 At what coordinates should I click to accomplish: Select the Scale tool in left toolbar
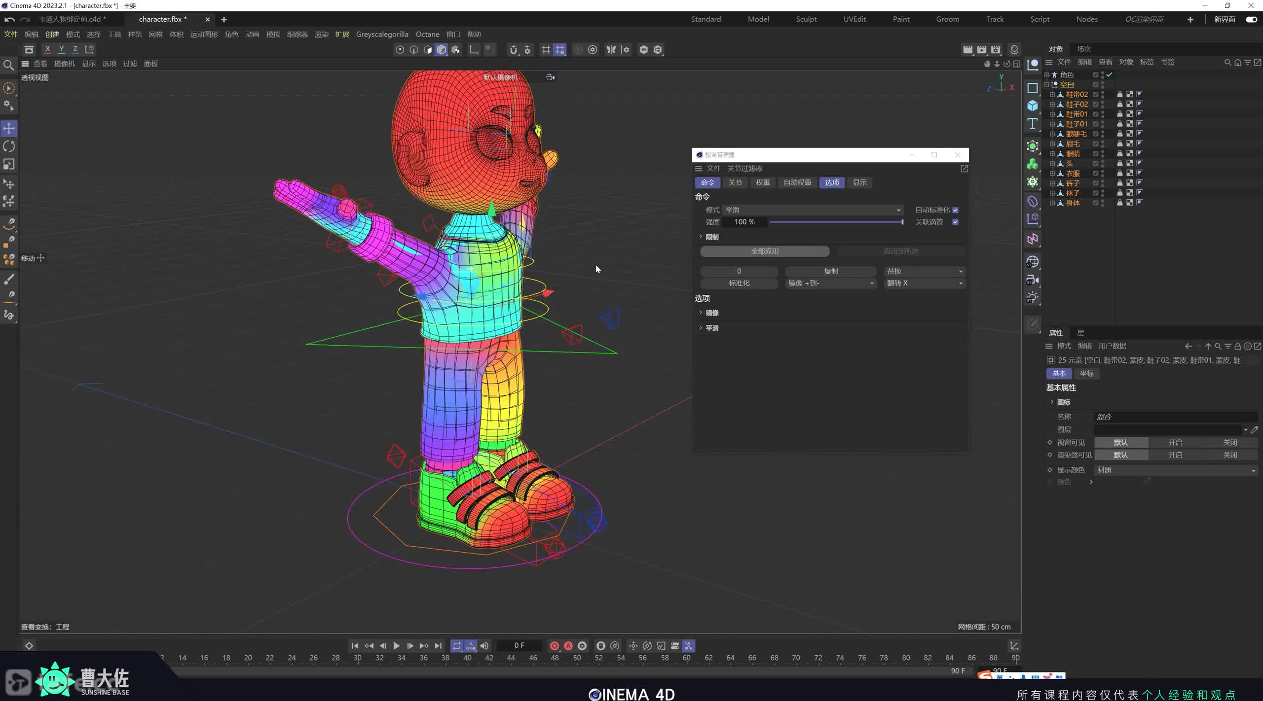pyautogui.click(x=9, y=164)
